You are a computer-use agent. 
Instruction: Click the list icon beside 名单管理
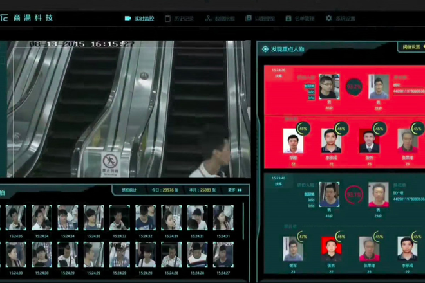tap(287, 19)
